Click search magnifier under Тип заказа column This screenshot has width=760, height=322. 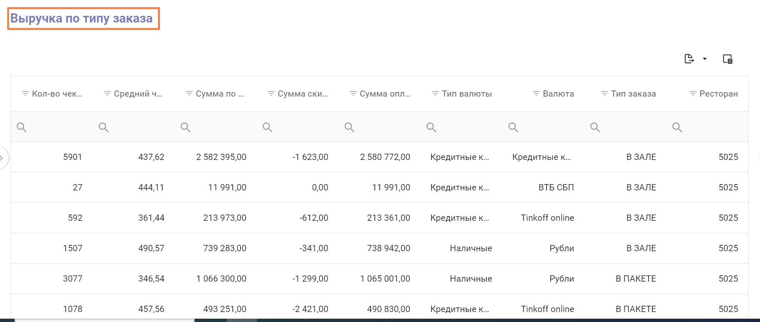595,127
